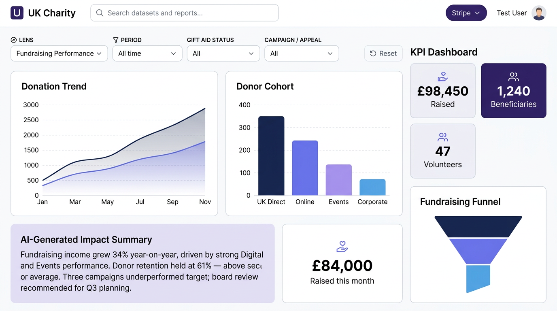Open the Period 'All time' dropdown

point(147,53)
